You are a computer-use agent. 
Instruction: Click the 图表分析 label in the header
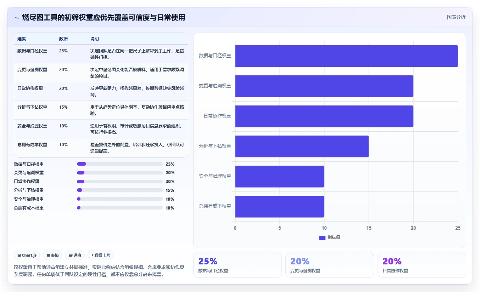coord(456,17)
